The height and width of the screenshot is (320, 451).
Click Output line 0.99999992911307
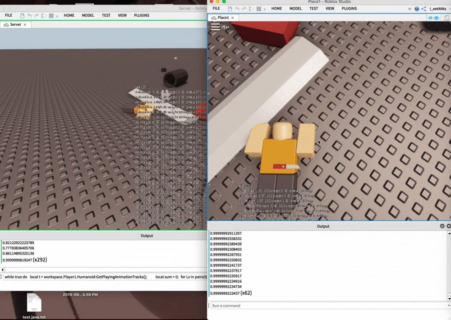[x=226, y=233]
